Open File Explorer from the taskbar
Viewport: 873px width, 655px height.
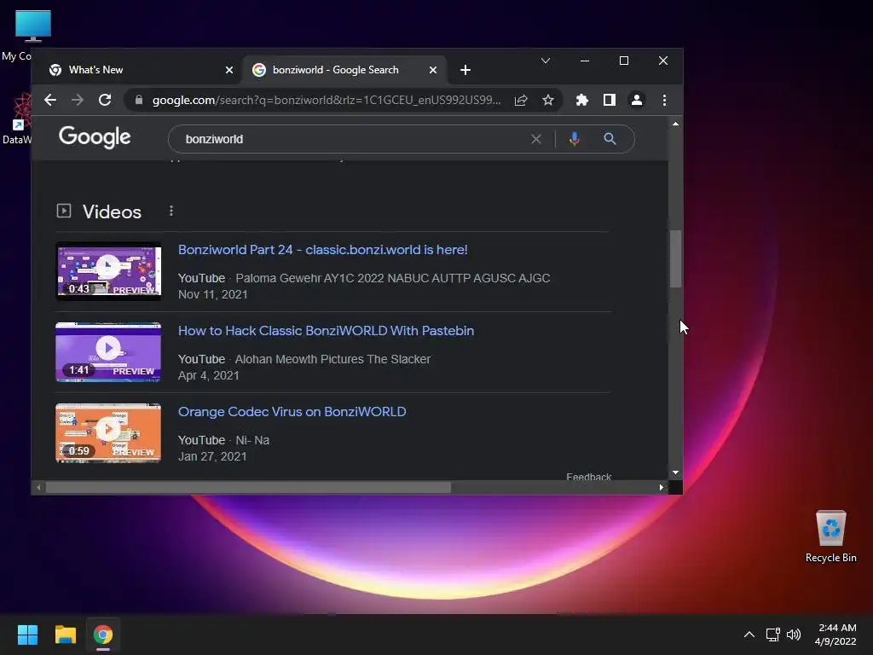click(65, 635)
